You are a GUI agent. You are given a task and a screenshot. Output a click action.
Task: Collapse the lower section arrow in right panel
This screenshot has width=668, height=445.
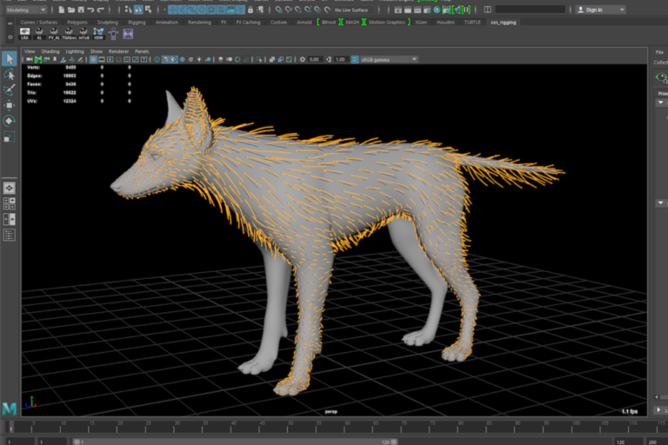pos(661,203)
